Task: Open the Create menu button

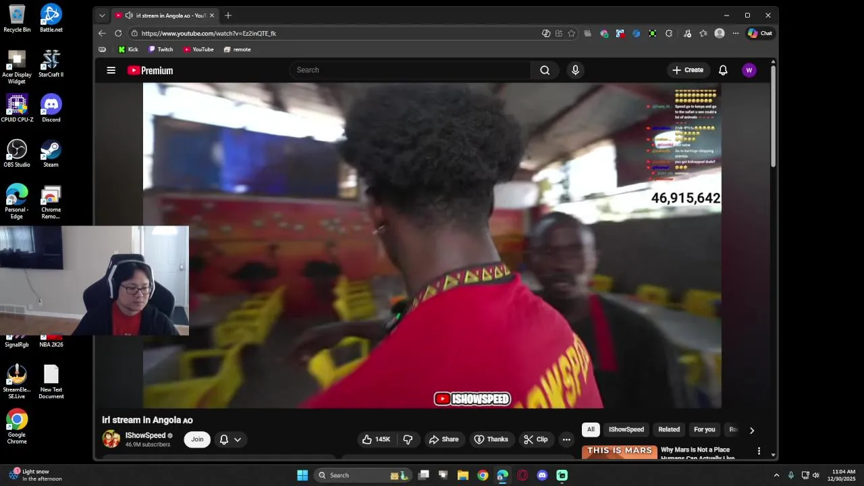Action: [688, 70]
